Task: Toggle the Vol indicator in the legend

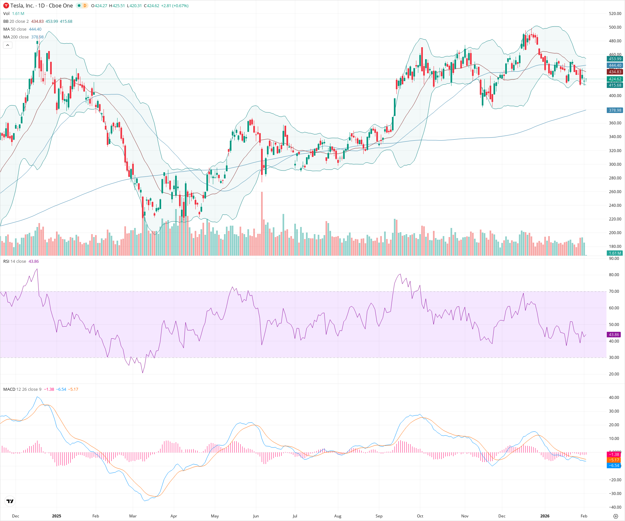Action: [6, 14]
